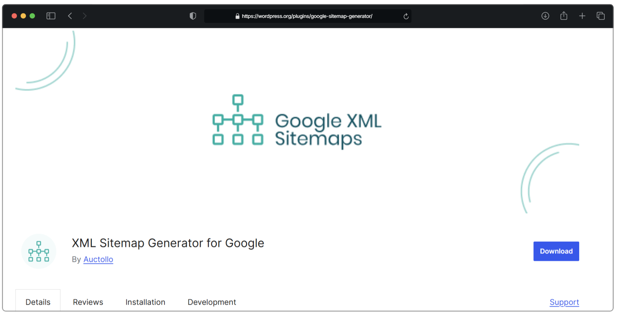The image size is (617, 316).
Task: Go forward with the right arrow
Action: [85, 16]
